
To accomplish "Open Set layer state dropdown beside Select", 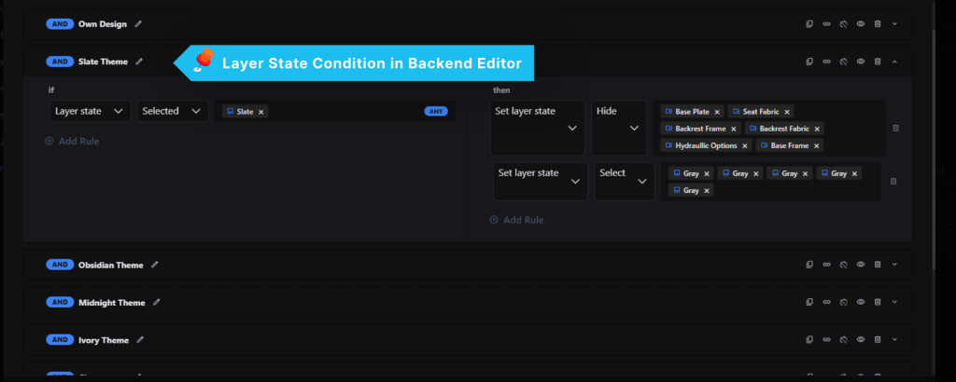I will 541,182.
